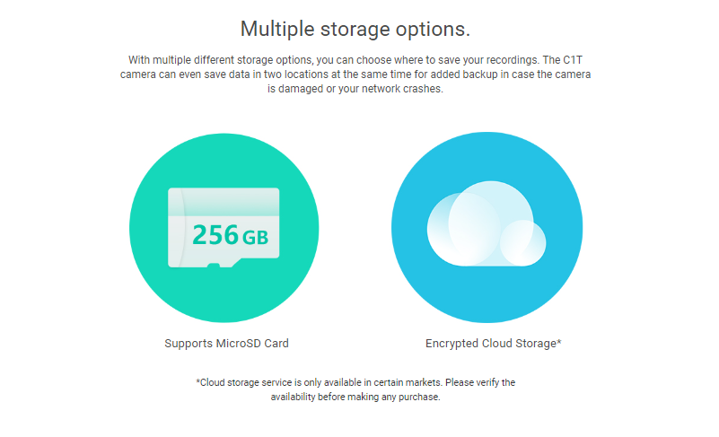Click the small right puff of the cloud
This screenshot has width=719, height=437.
point(522,243)
